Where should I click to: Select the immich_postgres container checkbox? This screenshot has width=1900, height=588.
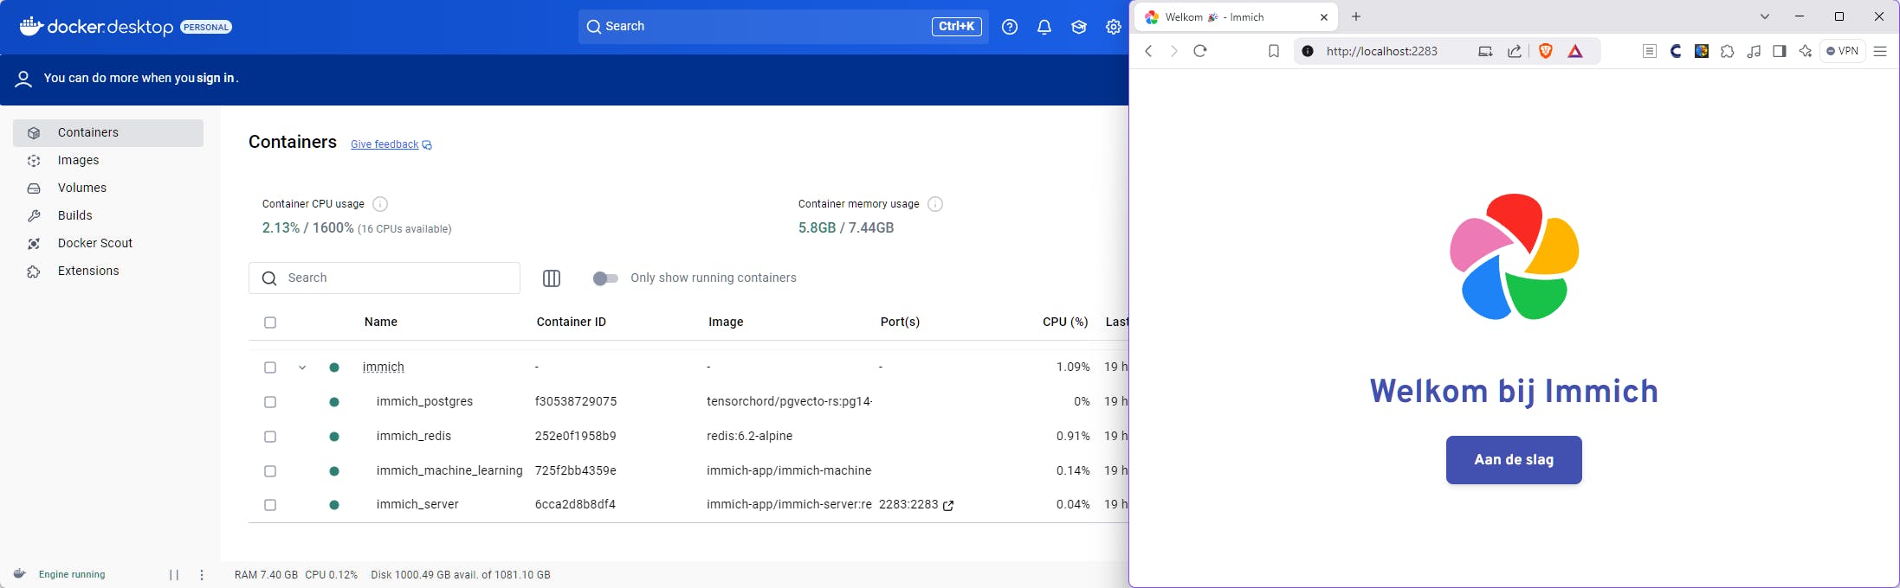pyautogui.click(x=270, y=402)
